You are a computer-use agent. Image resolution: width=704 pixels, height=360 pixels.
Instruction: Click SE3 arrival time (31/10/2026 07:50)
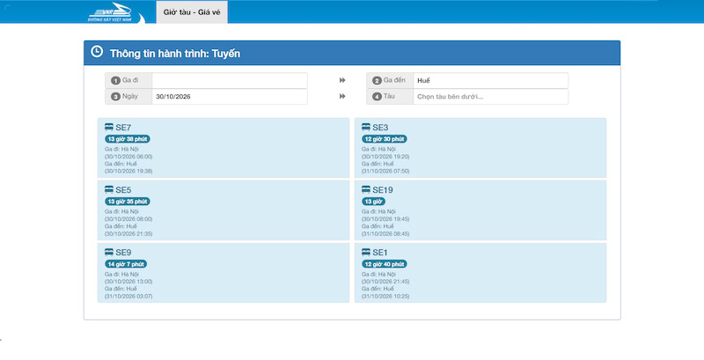pos(385,172)
